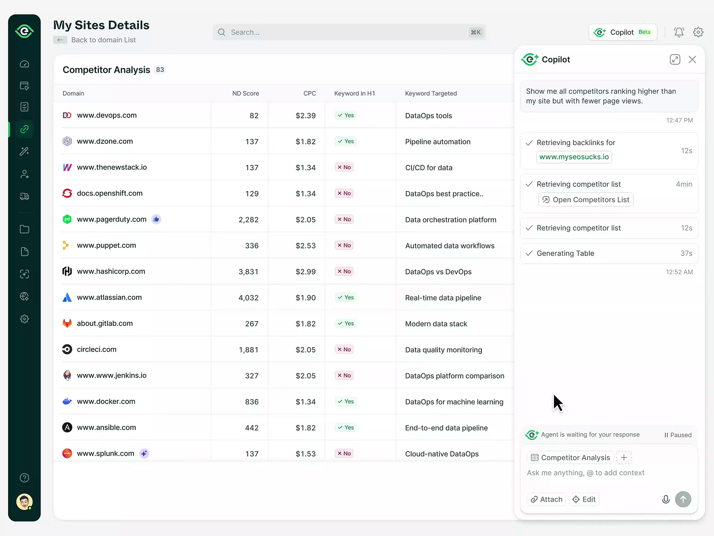Sort by Keyword Targeted column header
This screenshot has height=536, width=714.
pyautogui.click(x=431, y=93)
